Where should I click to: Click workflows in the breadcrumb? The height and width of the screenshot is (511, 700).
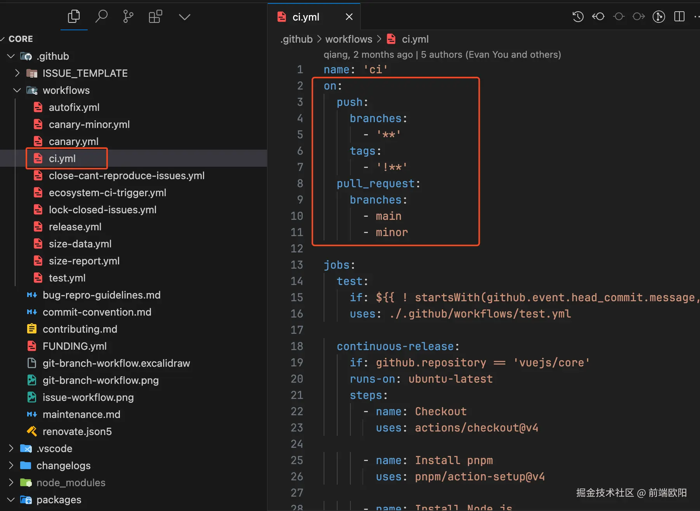(349, 39)
